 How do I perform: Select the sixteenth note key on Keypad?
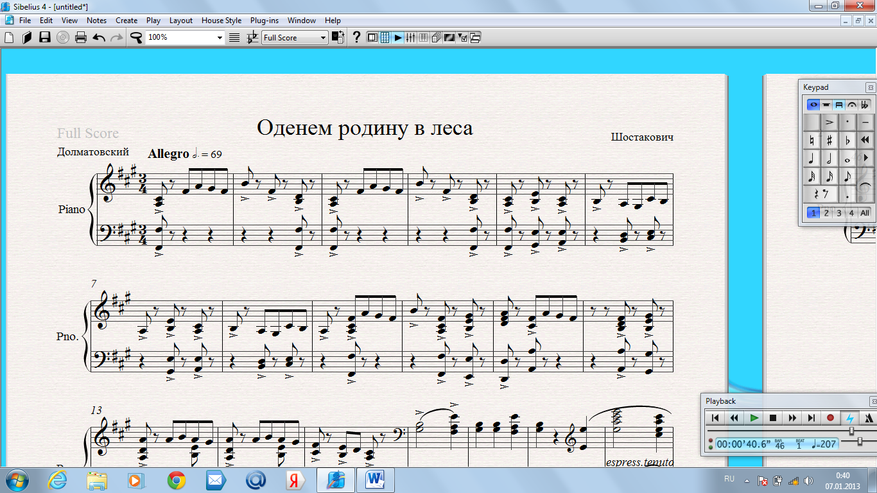829,176
